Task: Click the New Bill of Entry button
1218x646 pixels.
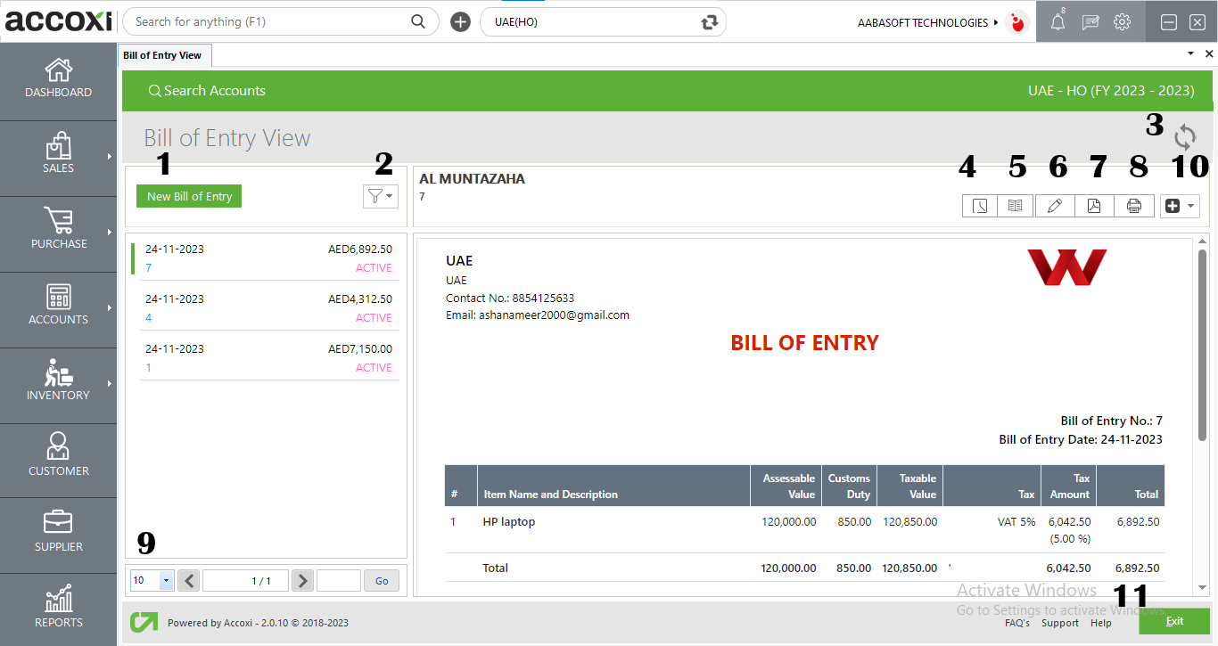Action: [188, 196]
